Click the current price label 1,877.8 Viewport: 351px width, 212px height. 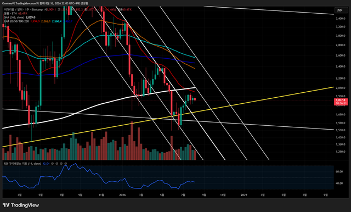pos(341,102)
